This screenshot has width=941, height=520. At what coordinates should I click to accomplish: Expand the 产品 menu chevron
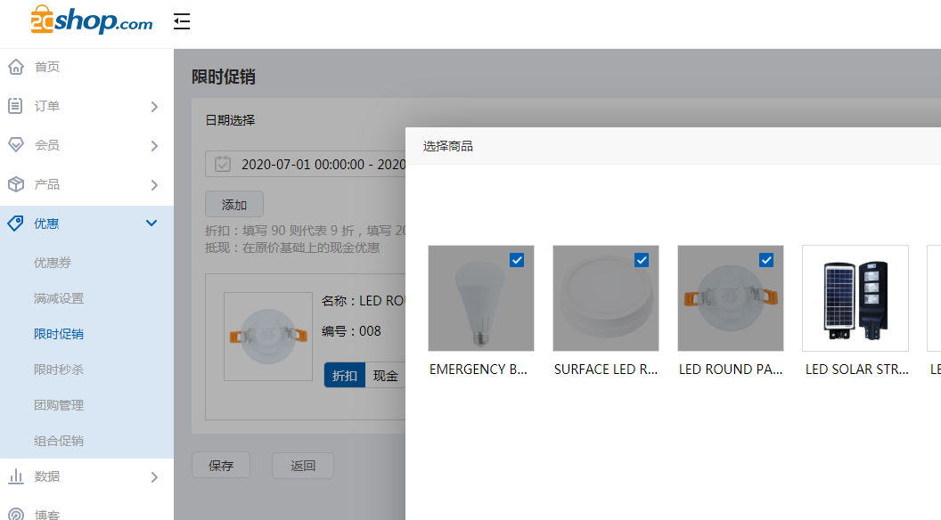pos(154,185)
